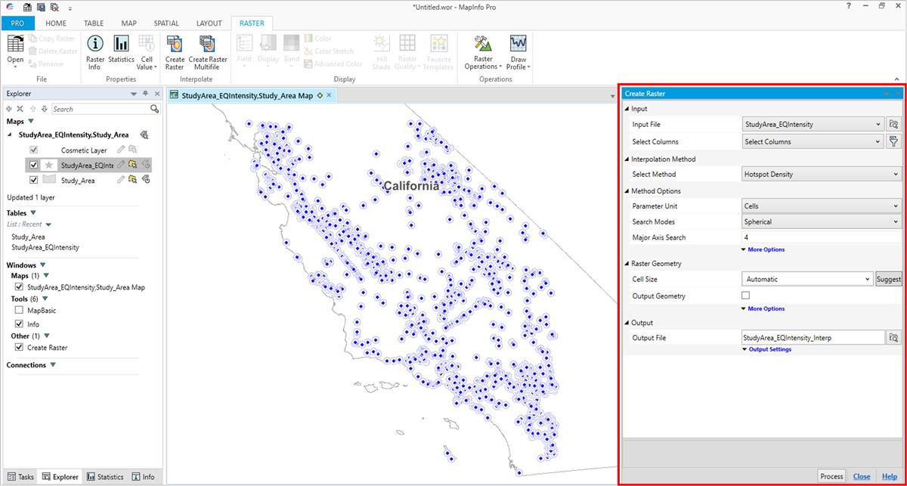This screenshot has width=907, height=486.
Task: Expand Output Settings link
Action: tap(769, 349)
